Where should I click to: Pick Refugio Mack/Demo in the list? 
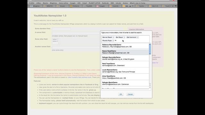[x=125, y=83]
